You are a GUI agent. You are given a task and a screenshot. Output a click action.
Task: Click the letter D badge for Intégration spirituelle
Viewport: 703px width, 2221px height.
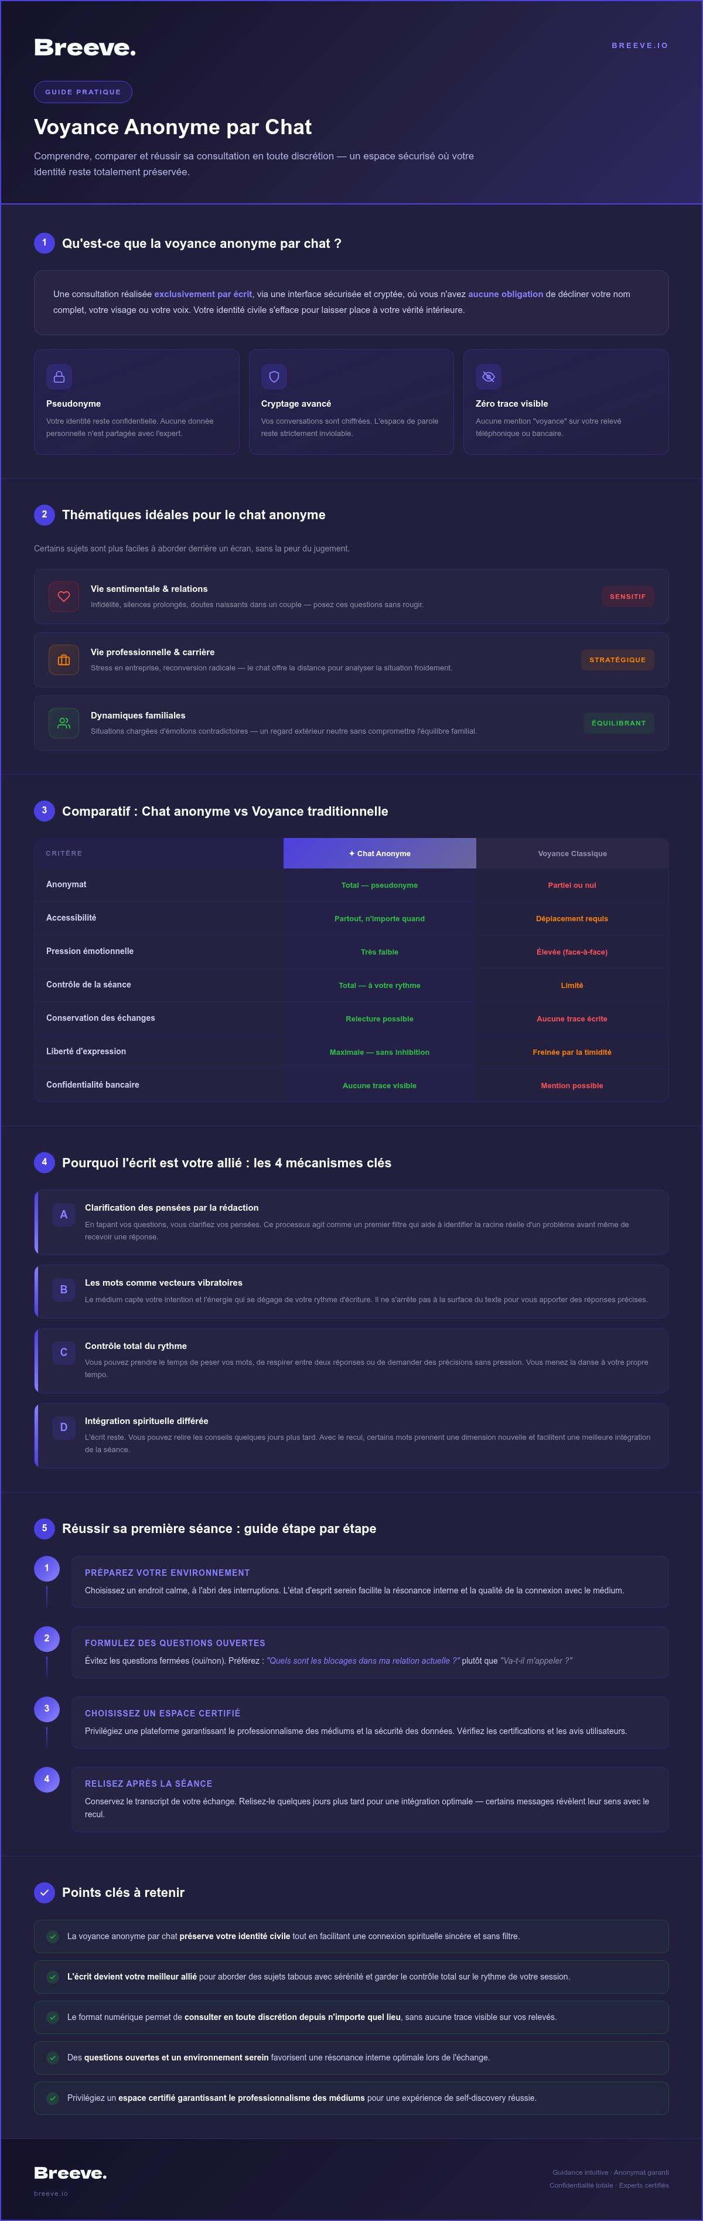click(x=64, y=1428)
